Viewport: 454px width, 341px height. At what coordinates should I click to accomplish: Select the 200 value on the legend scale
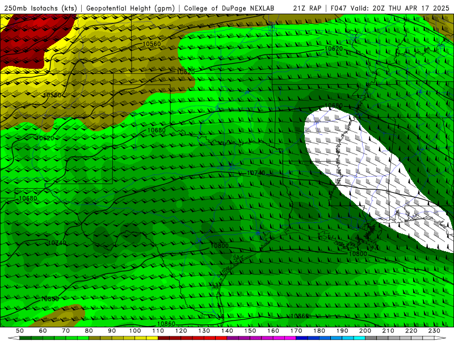click(x=365, y=331)
